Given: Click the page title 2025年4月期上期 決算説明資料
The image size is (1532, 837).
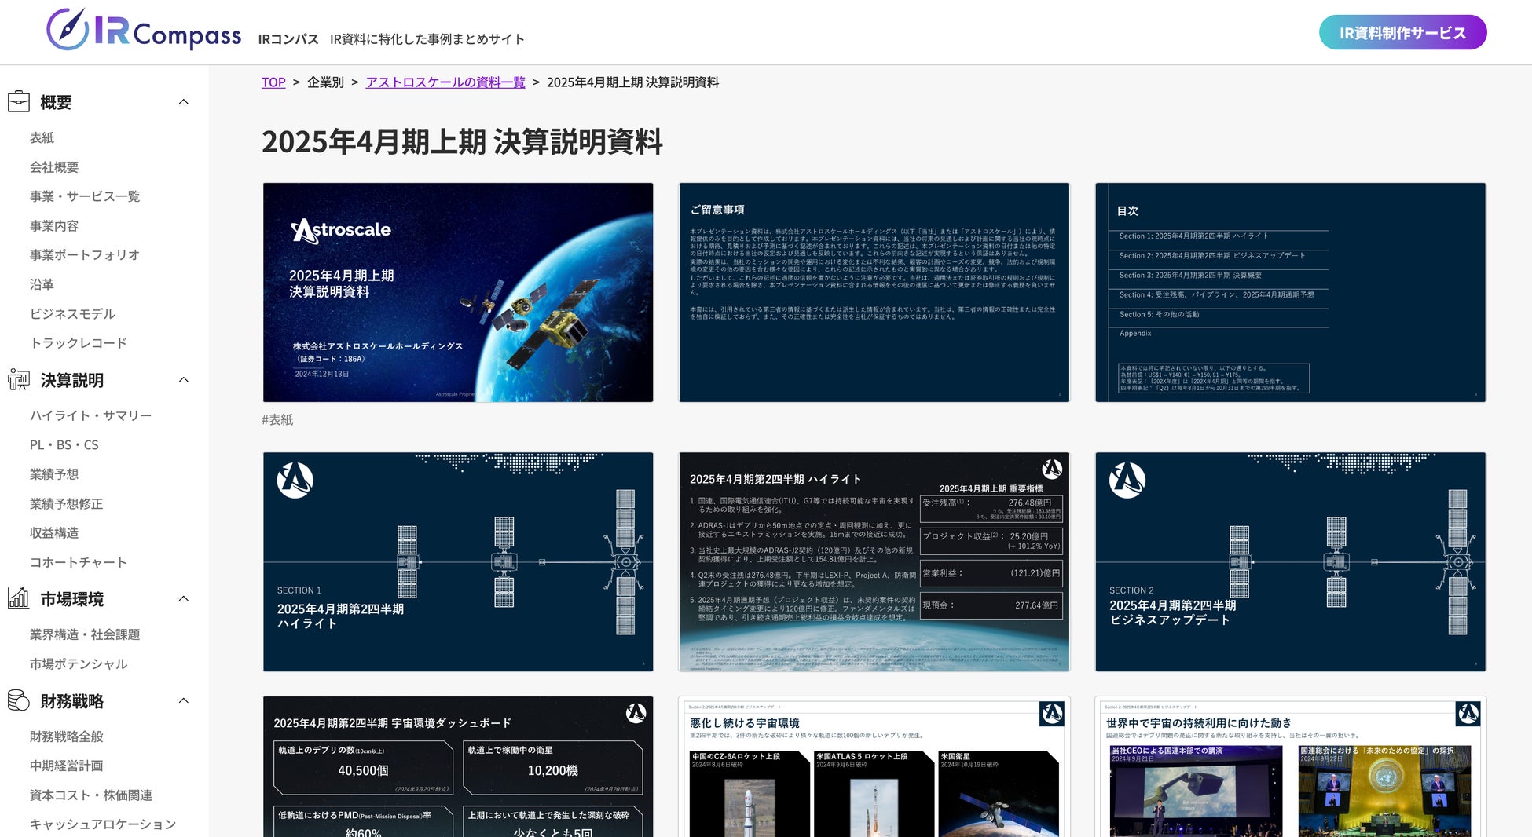Looking at the screenshot, I should 462,142.
